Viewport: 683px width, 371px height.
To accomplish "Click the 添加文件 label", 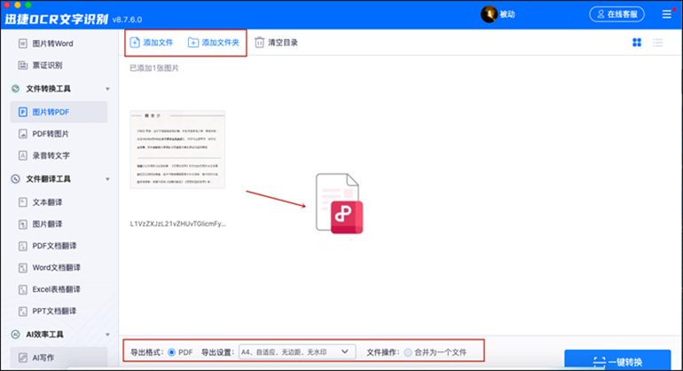I will (x=158, y=43).
